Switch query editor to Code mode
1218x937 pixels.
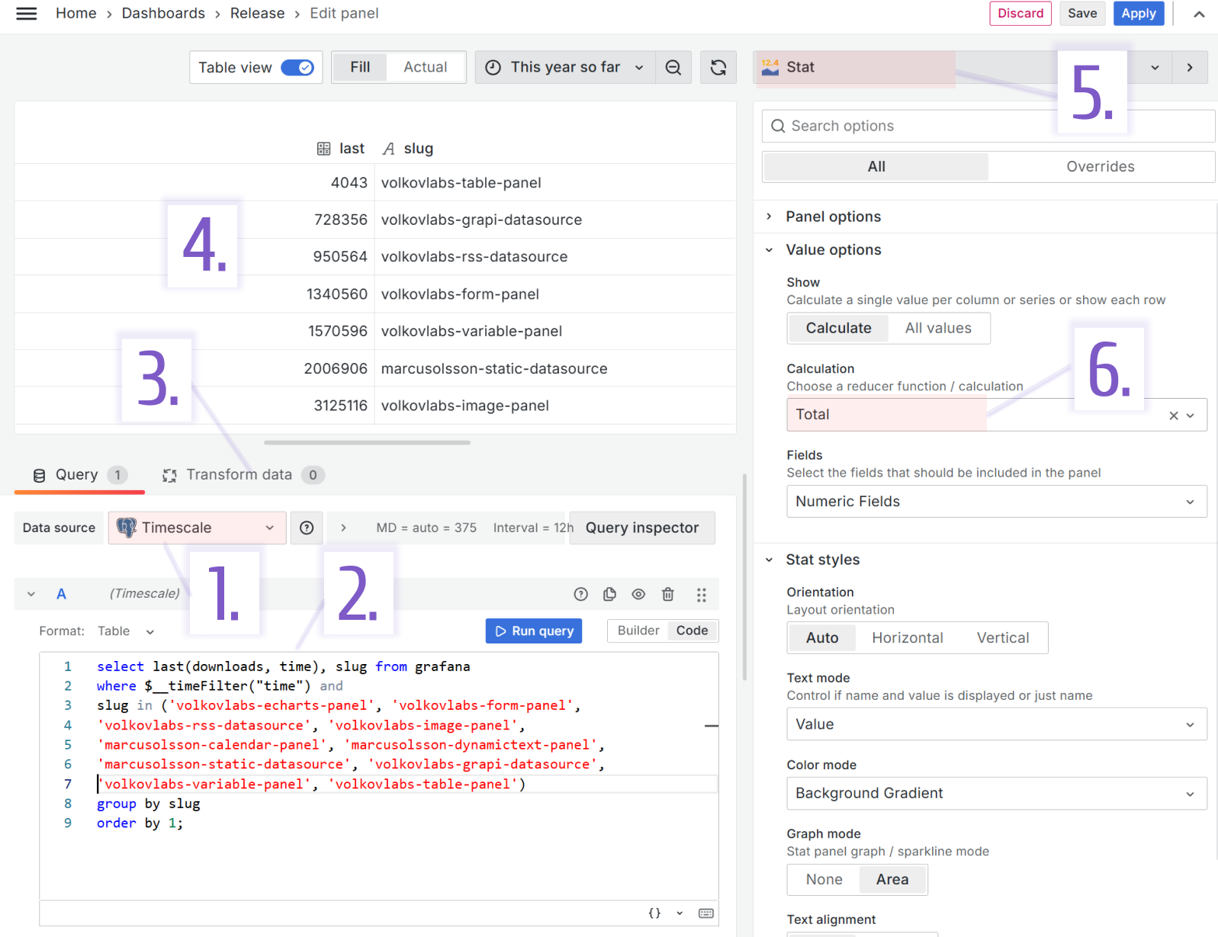pyautogui.click(x=692, y=631)
